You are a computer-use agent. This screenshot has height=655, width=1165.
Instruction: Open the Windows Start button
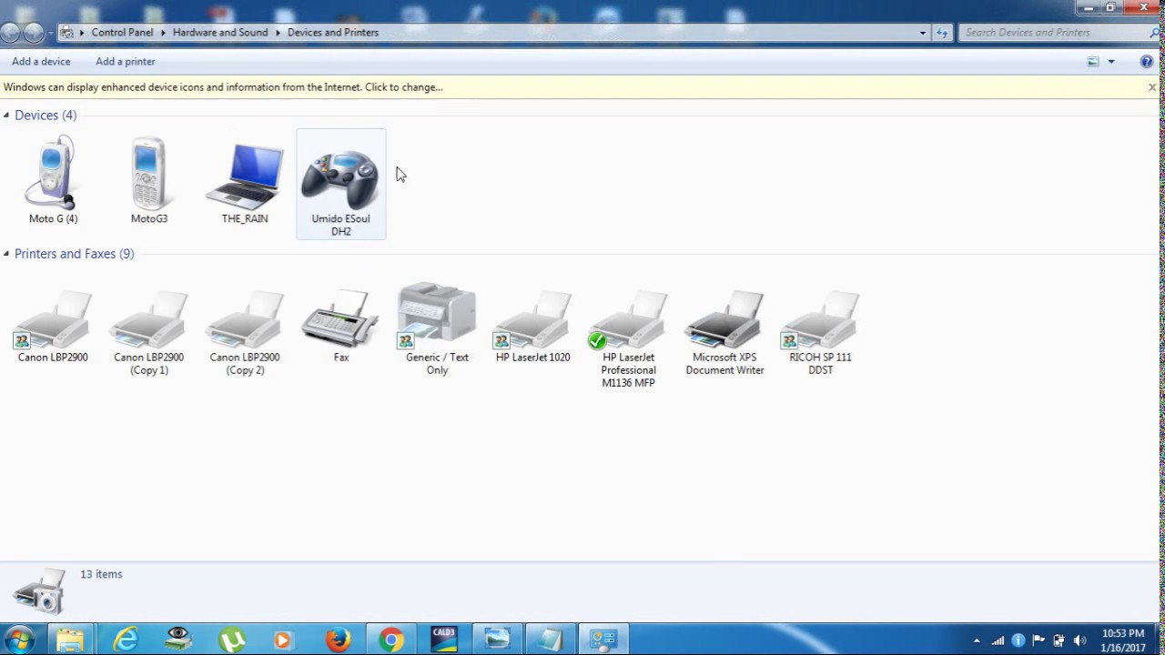point(18,640)
